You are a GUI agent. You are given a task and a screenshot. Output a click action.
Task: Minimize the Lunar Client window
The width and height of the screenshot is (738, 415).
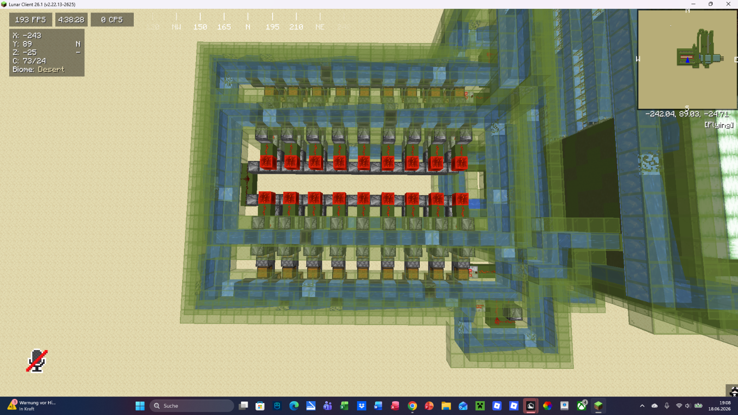click(x=693, y=4)
